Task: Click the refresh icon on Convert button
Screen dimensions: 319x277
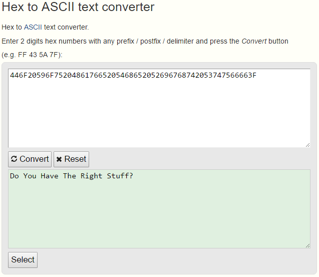Action: pyautogui.click(x=14, y=159)
